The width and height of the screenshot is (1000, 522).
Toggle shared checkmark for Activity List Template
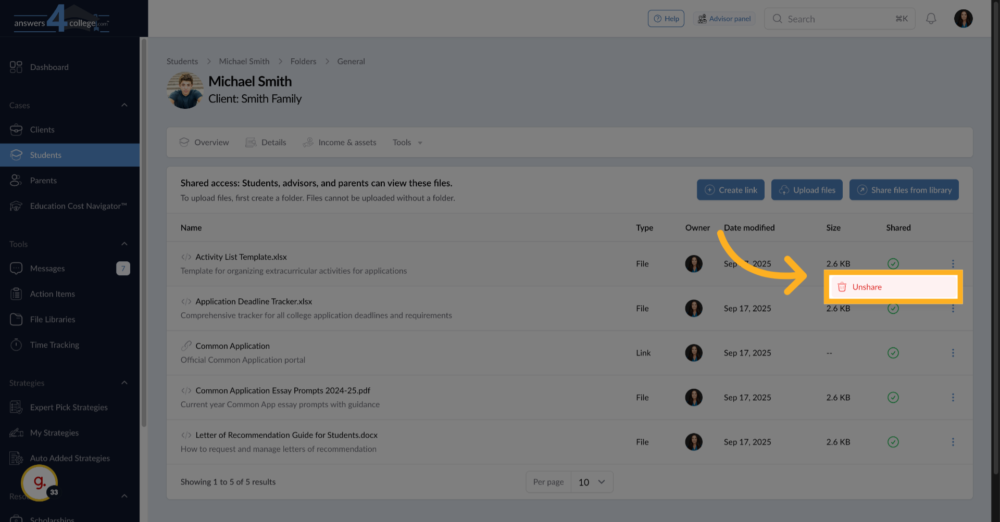pyautogui.click(x=893, y=263)
